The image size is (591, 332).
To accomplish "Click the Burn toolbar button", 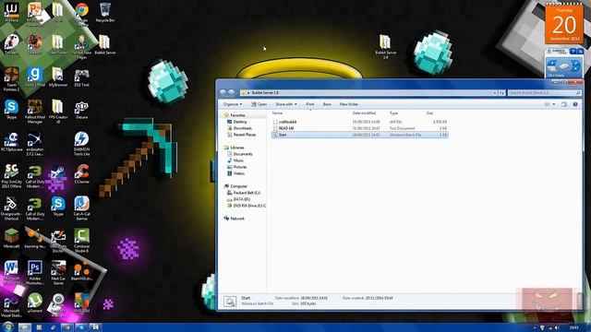I will click(x=327, y=104).
